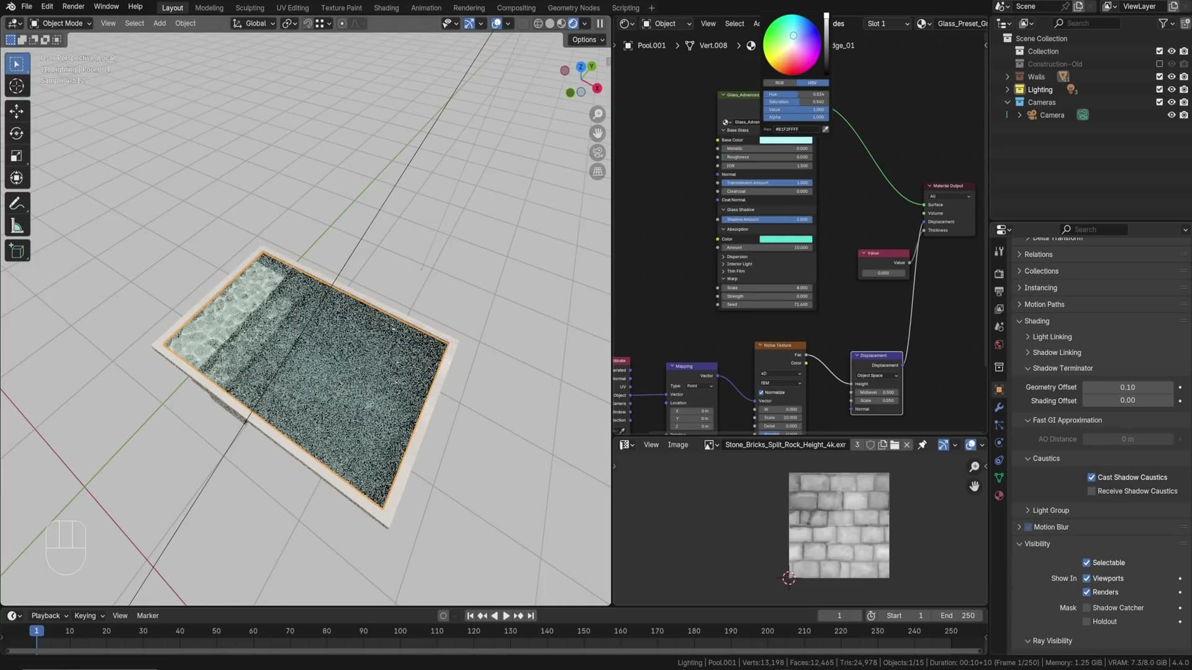Hide the Lighting collection eye icon
Viewport: 1192px width, 670px height.
pyautogui.click(x=1172, y=89)
